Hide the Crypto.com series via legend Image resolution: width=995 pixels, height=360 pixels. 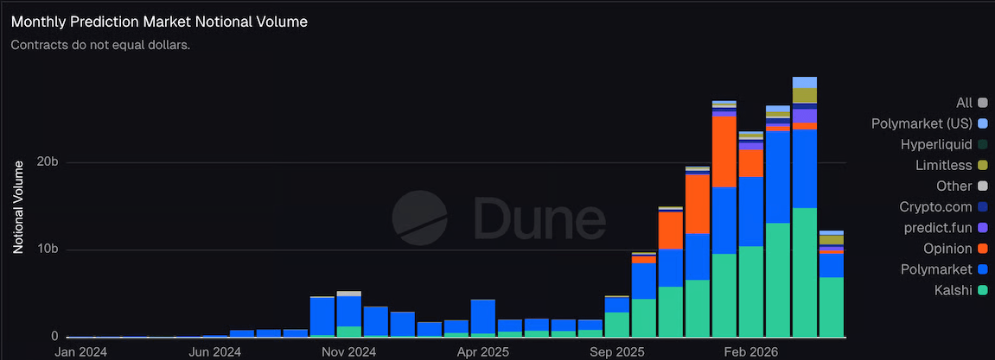[943, 206]
